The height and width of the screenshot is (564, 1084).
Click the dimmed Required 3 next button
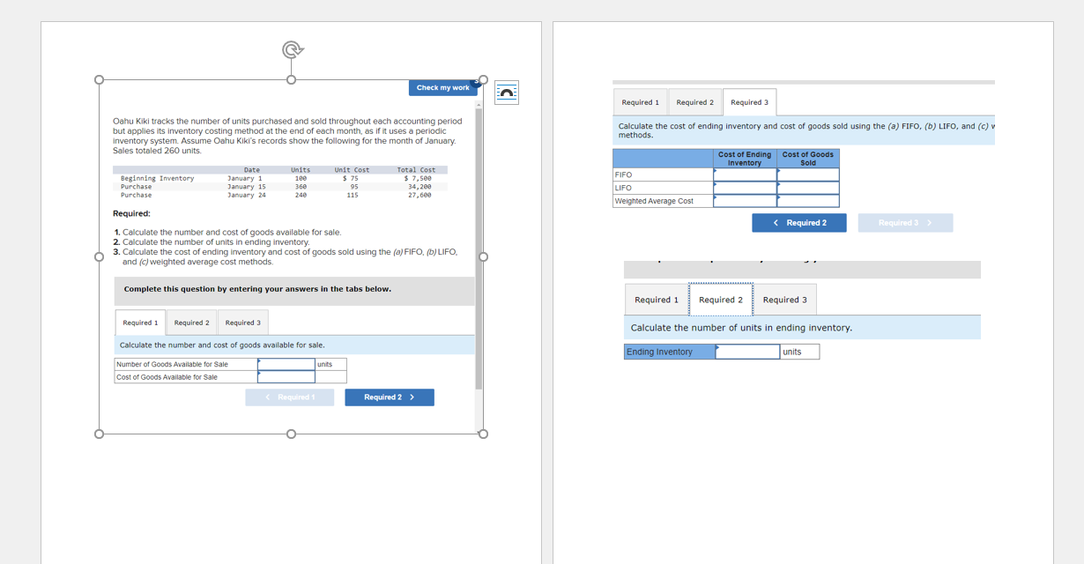(x=905, y=223)
